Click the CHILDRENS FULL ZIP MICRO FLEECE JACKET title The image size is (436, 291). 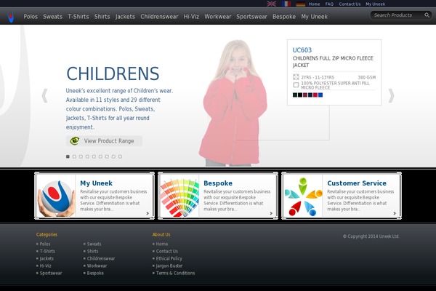click(333, 62)
